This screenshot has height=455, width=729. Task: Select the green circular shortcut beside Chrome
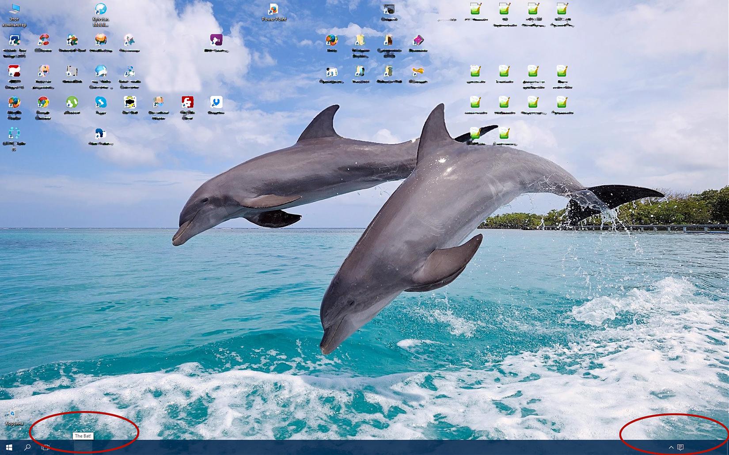point(72,103)
